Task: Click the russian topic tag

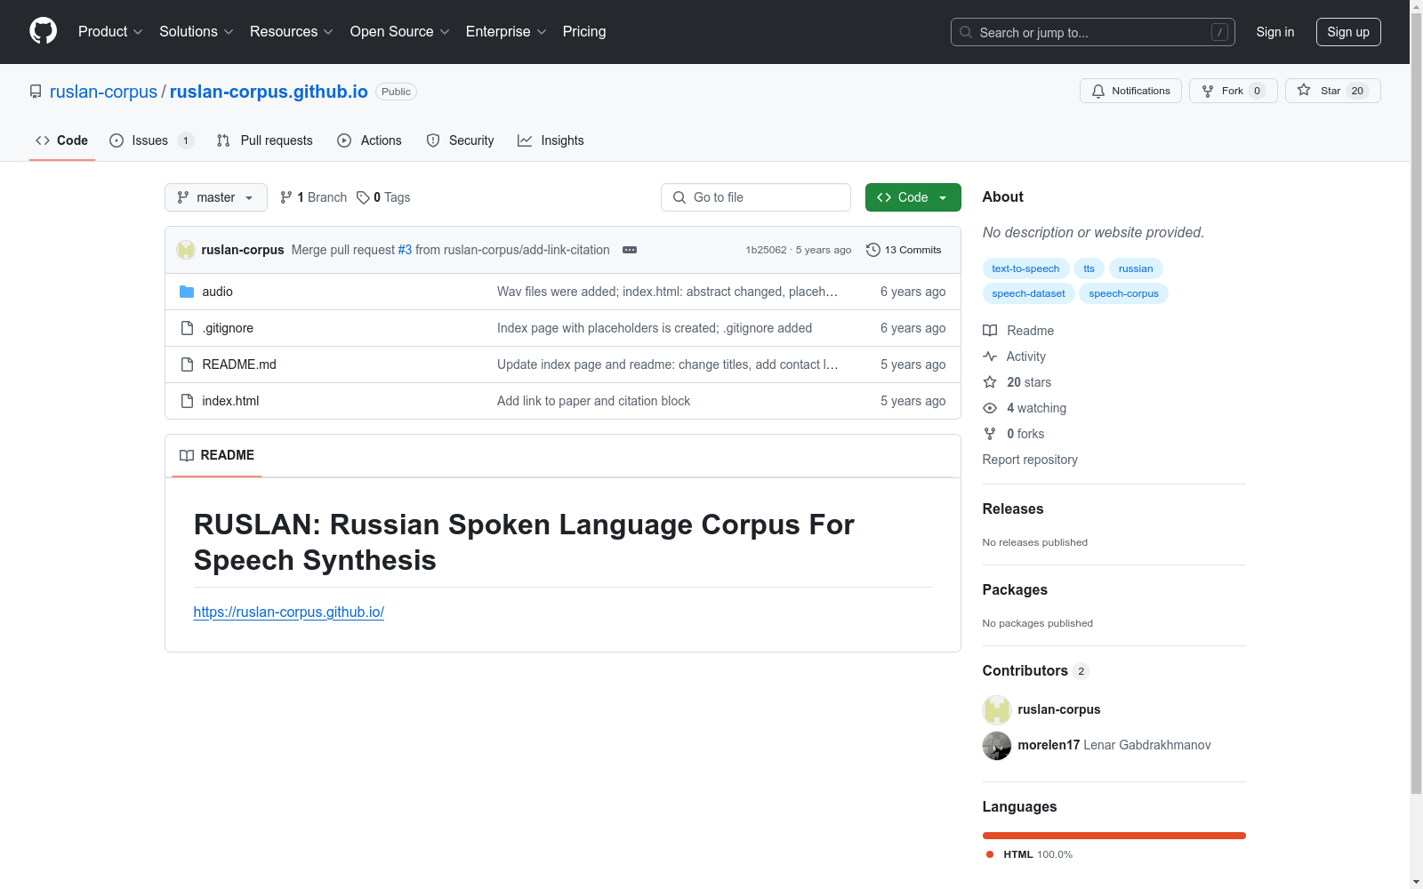Action: coord(1136,268)
